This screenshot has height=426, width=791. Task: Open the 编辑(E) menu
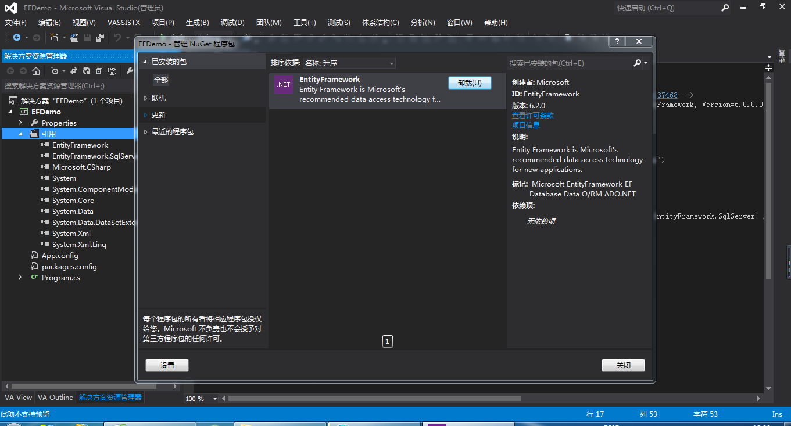pos(49,23)
